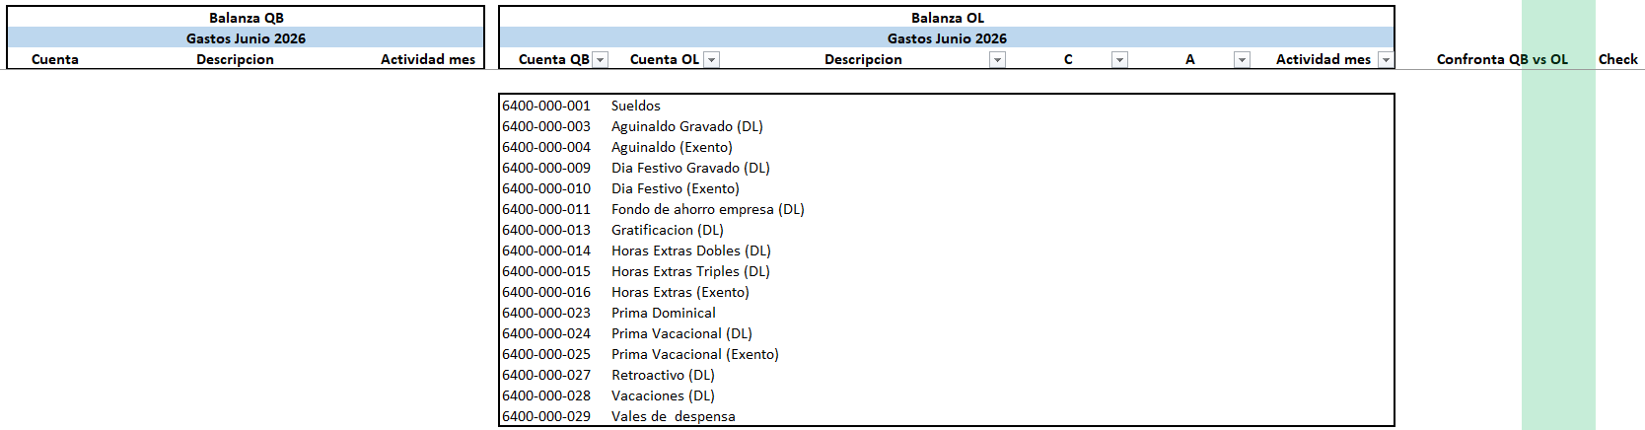Click the Gastos Junio 2026 header under Balanza QB
Image resolution: width=1645 pixels, height=430 pixels.
click(247, 38)
